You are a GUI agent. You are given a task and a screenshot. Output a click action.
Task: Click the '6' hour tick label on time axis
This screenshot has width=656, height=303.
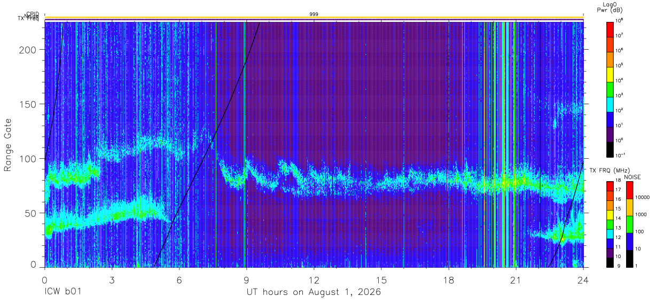click(x=179, y=280)
